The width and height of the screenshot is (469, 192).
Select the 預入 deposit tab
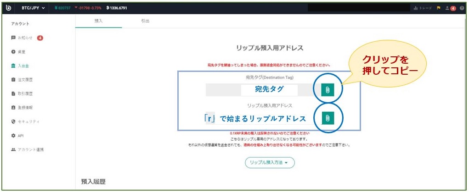tap(98, 22)
